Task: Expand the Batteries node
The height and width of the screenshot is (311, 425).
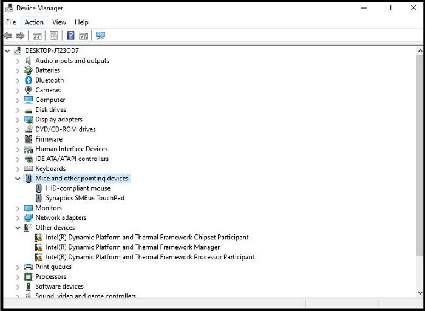Action: pyautogui.click(x=18, y=71)
